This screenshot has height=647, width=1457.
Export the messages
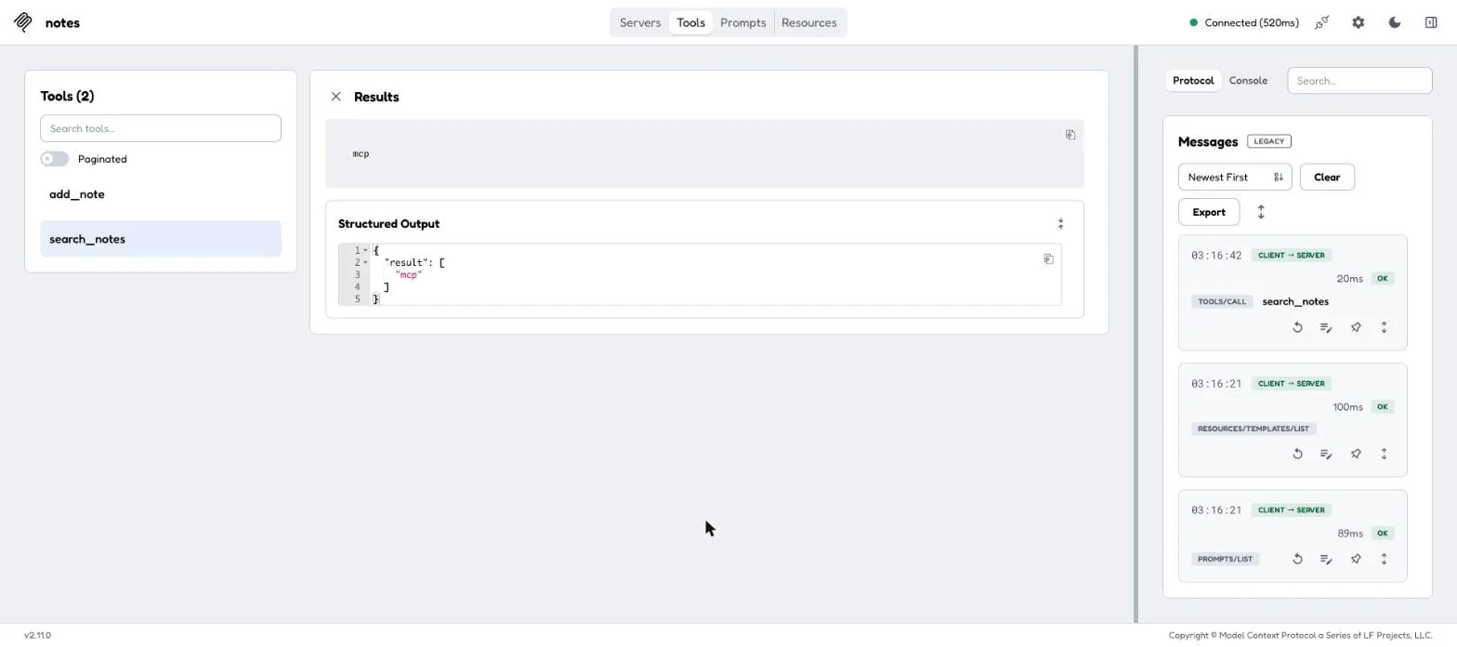tap(1209, 212)
